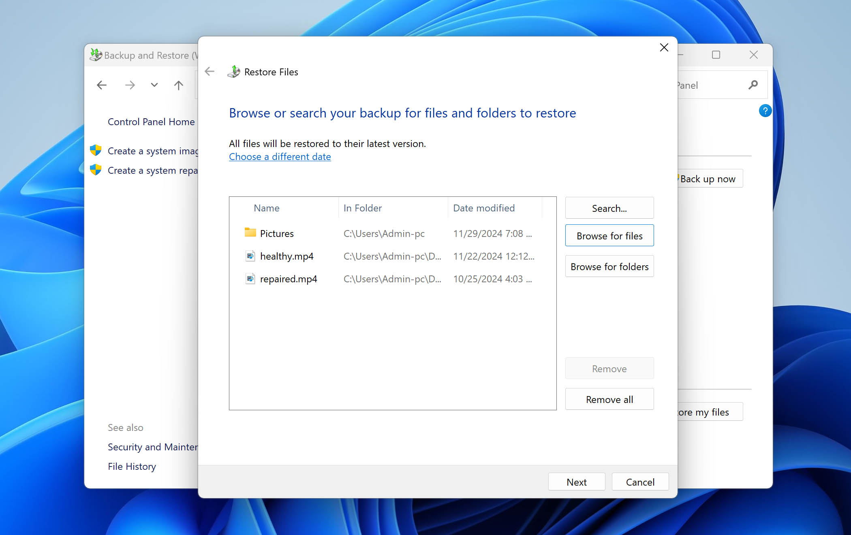Viewport: 851px width, 535px height.
Task: Proceed to Next restore step
Action: coord(576,482)
